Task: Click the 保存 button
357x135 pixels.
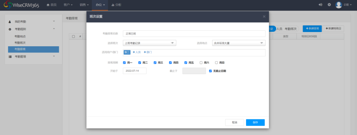Action: pos(255,123)
